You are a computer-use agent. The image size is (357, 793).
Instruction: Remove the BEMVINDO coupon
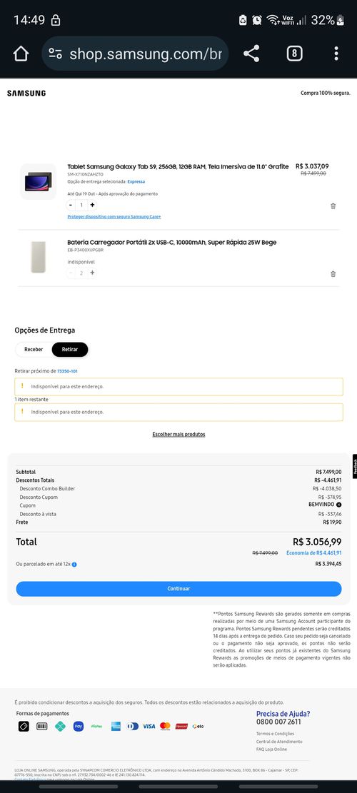[339, 505]
